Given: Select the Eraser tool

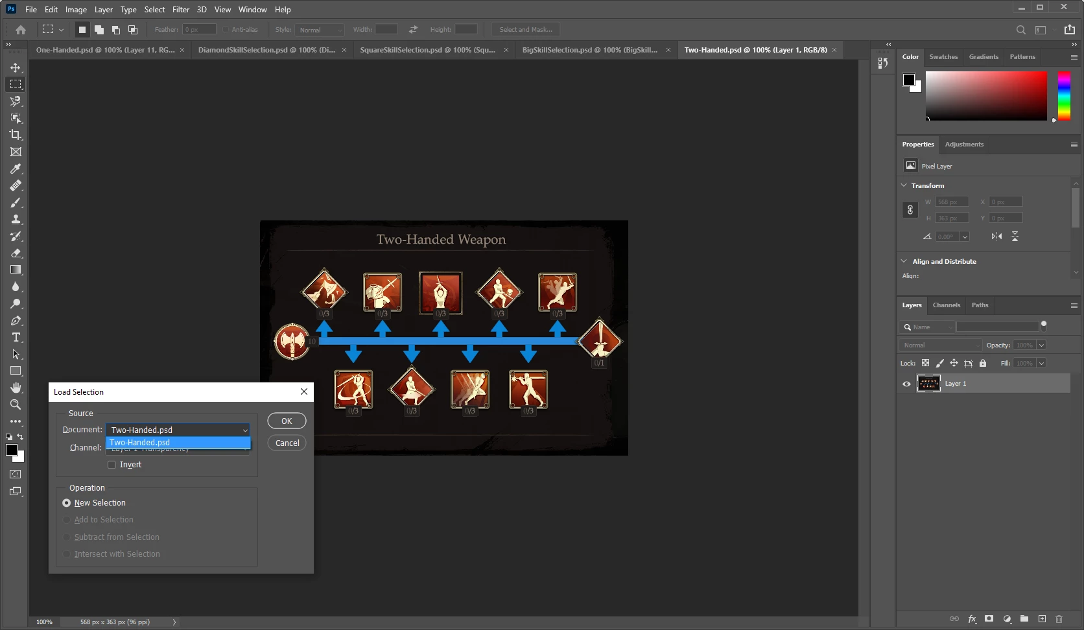Looking at the screenshot, I should [16, 253].
